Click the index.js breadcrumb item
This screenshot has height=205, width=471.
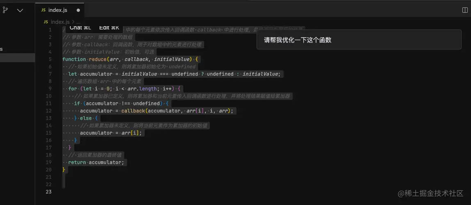click(60, 22)
